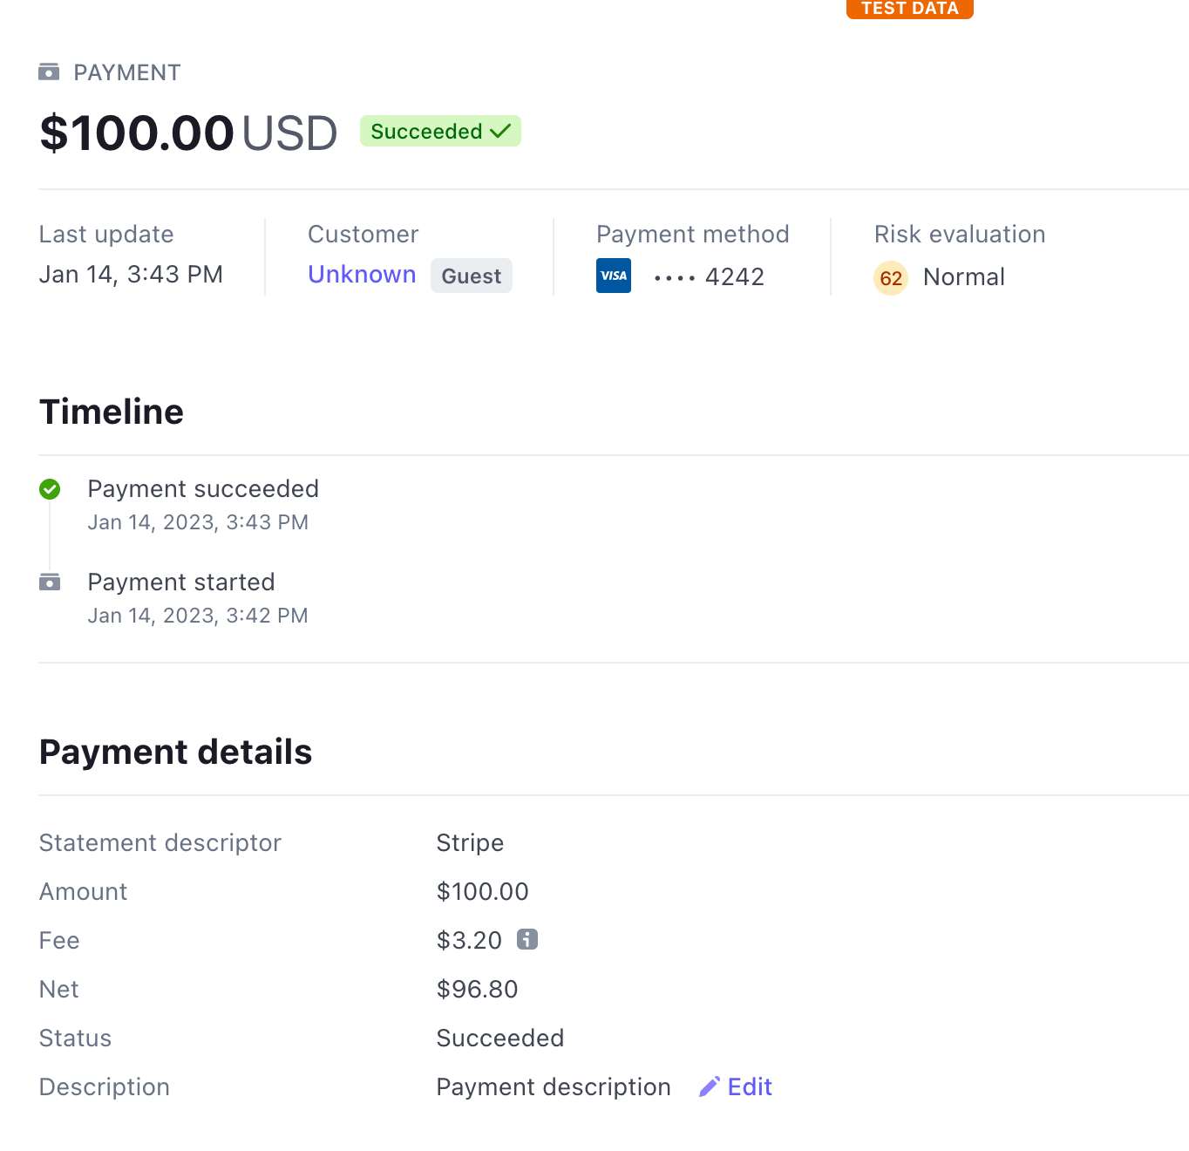This screenshot has width=1189, height=1151.
Task: Select the Visa card brand icon
Action: click(614, 276)
